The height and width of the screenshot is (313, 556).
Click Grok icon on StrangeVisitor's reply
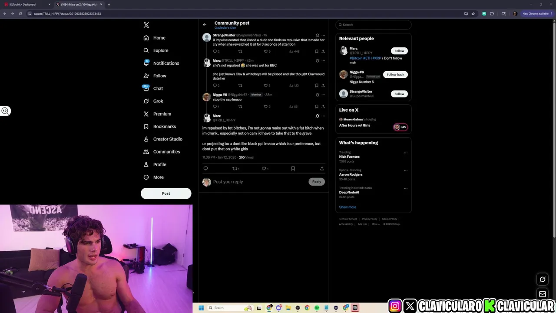[317, 35]
